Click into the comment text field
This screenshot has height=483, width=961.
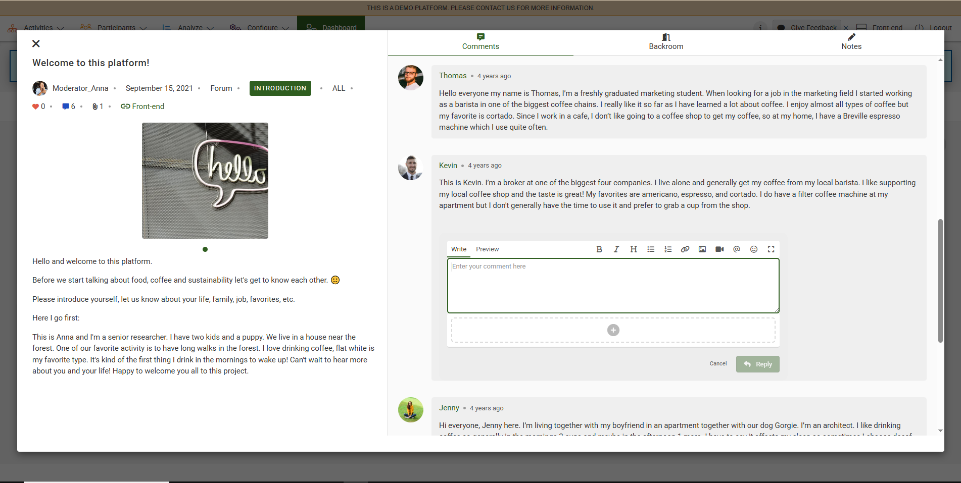click(613, 286)
